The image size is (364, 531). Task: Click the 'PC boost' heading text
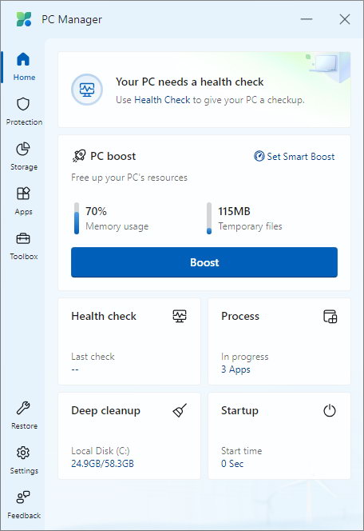pyautogui.click(x=113, y=156)
